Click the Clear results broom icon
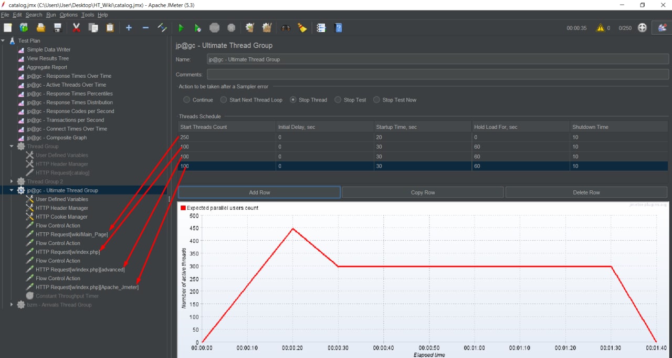Screen dimensions: 672x358 coord(250,27)
